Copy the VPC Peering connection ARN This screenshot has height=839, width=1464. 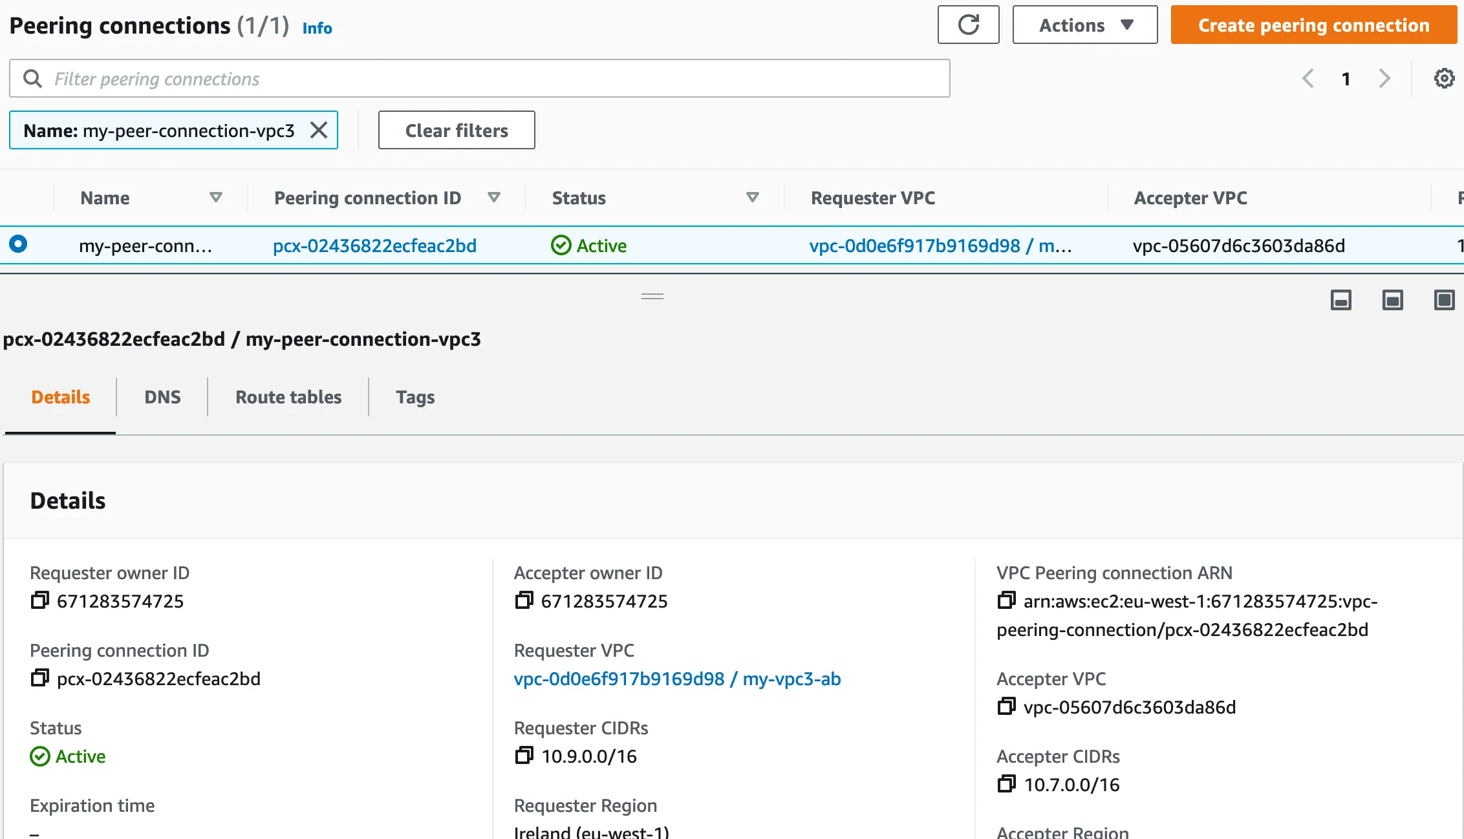point(1006,600)
